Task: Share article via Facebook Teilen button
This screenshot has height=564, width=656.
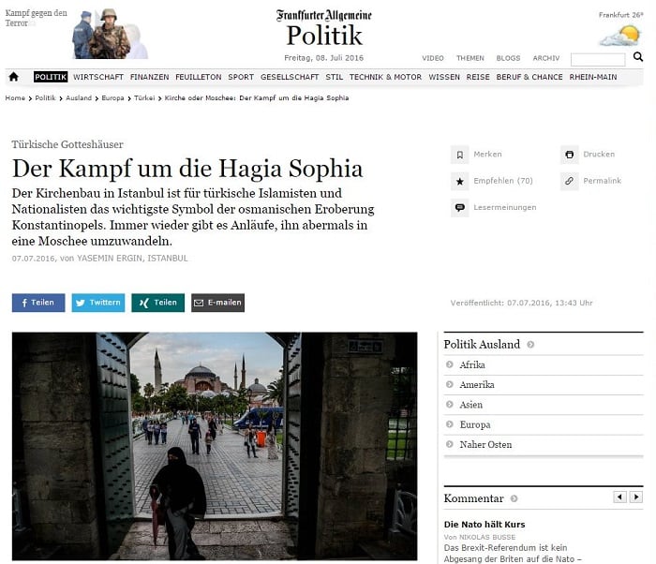Action: coord(38,303)
